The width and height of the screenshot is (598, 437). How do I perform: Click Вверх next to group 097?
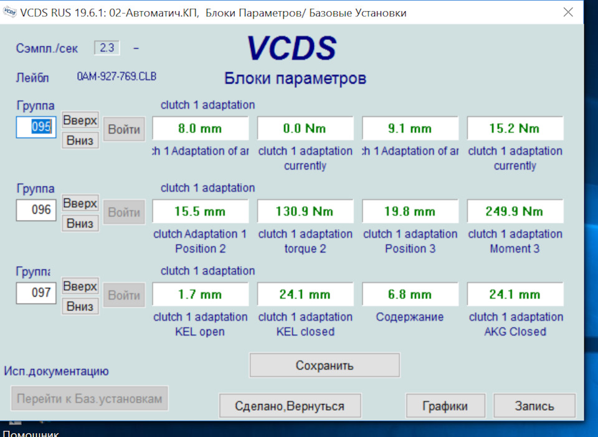(80, 286)
